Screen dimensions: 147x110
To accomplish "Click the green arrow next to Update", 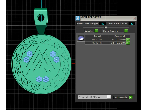I will [x=96, y=31].
